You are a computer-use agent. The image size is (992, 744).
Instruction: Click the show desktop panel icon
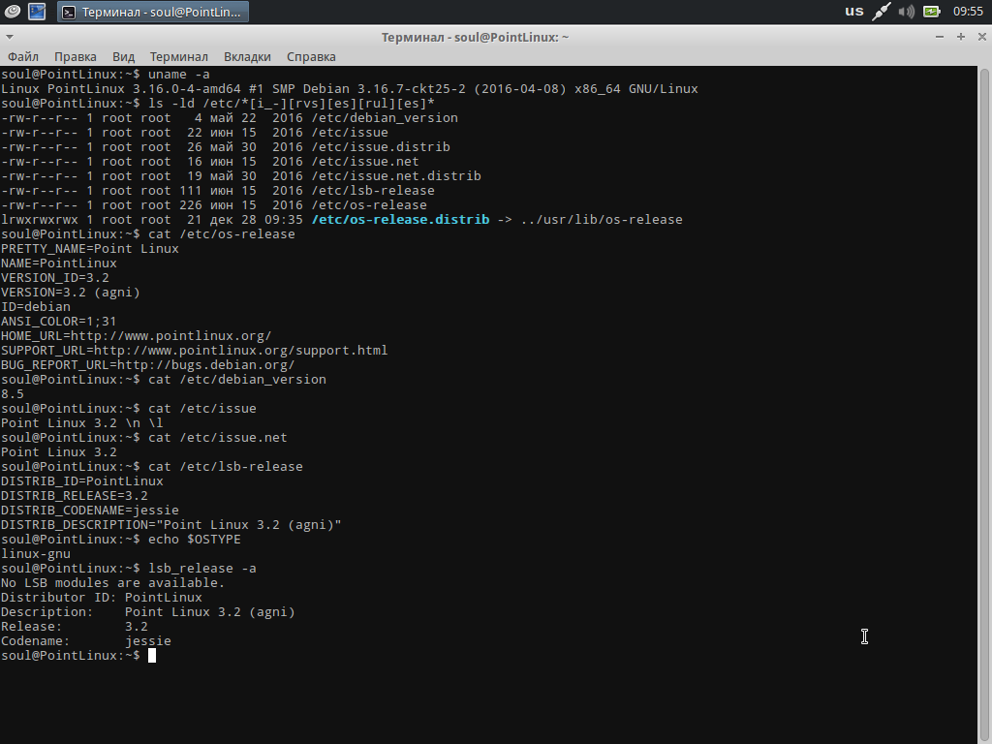pos(38,12)
